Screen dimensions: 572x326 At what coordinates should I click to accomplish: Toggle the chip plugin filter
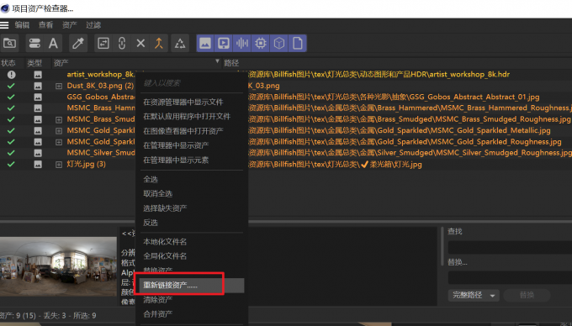[x=261, y=44]
